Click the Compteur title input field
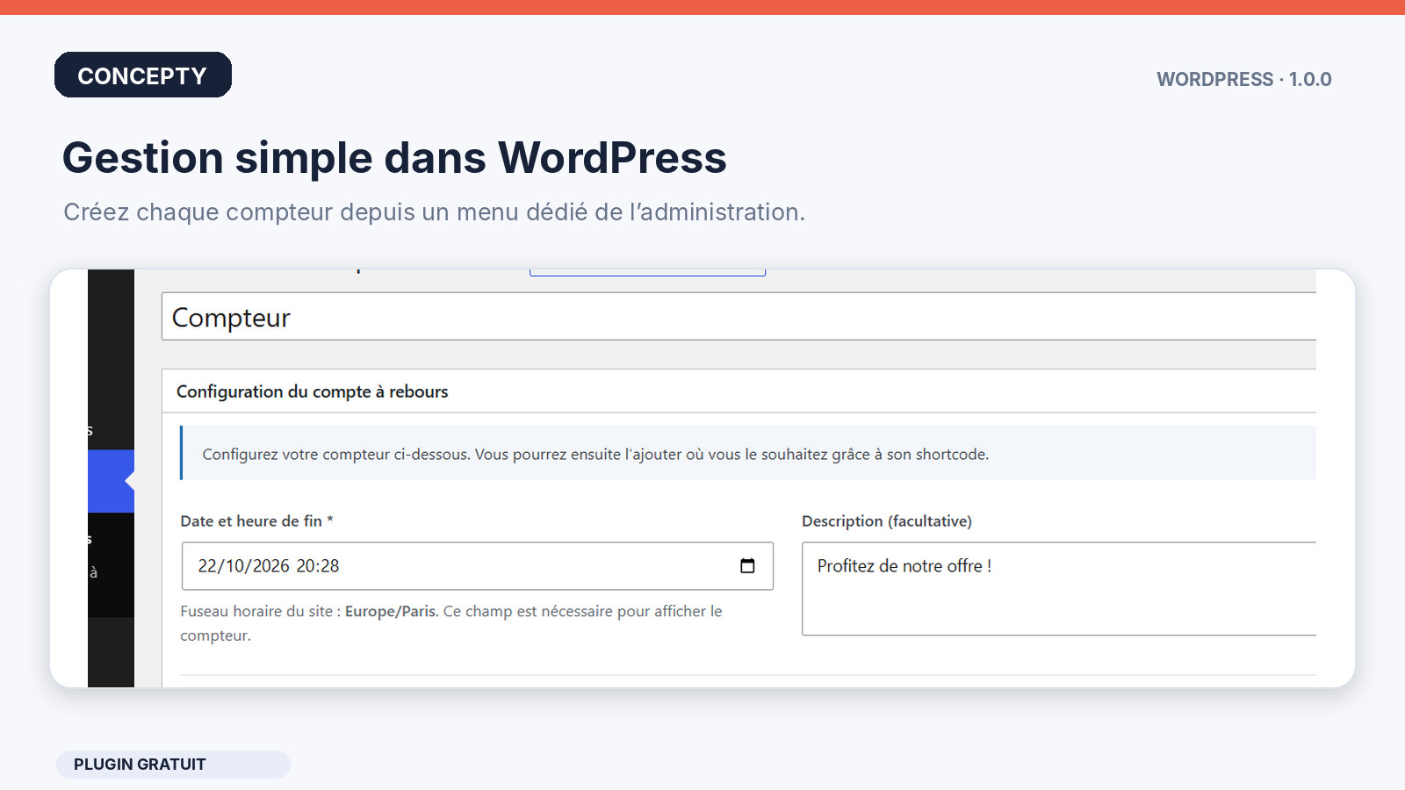 (x=739, y=317)
